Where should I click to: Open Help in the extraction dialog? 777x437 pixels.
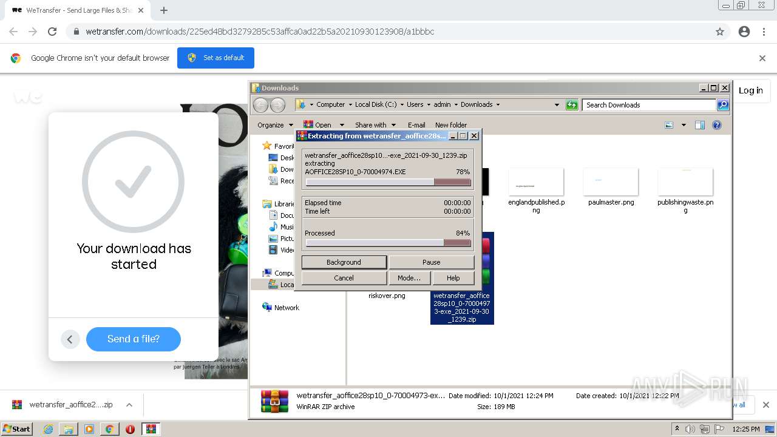[x=453, y=278]
